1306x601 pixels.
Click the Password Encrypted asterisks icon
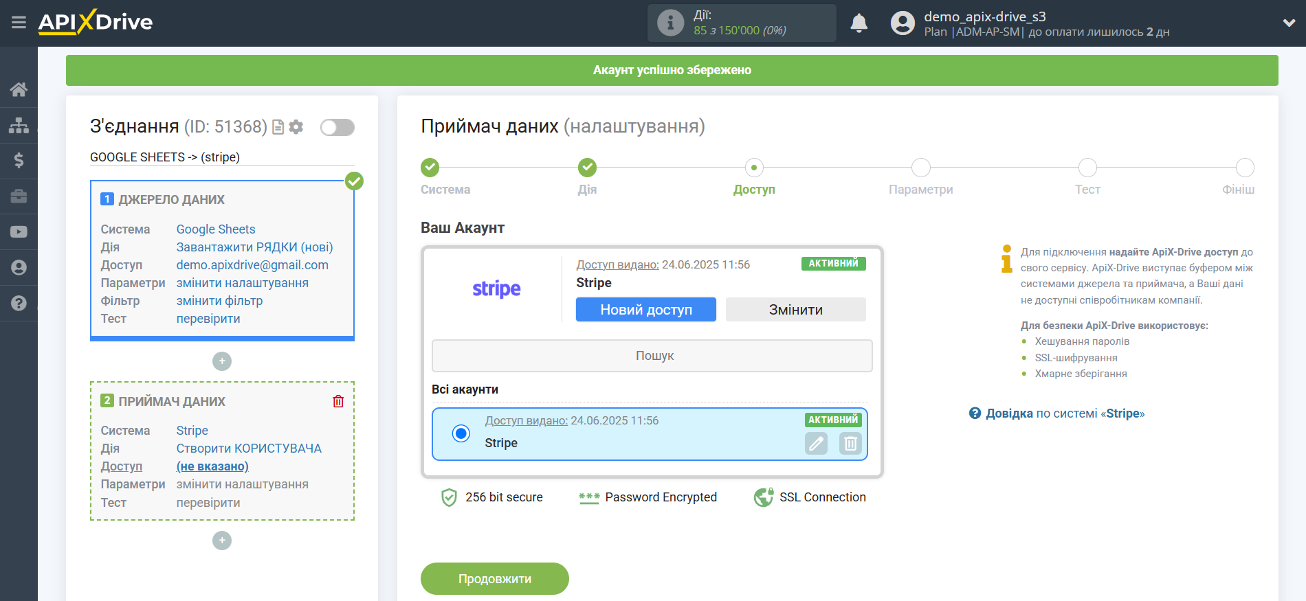click(x=589, y=498)
